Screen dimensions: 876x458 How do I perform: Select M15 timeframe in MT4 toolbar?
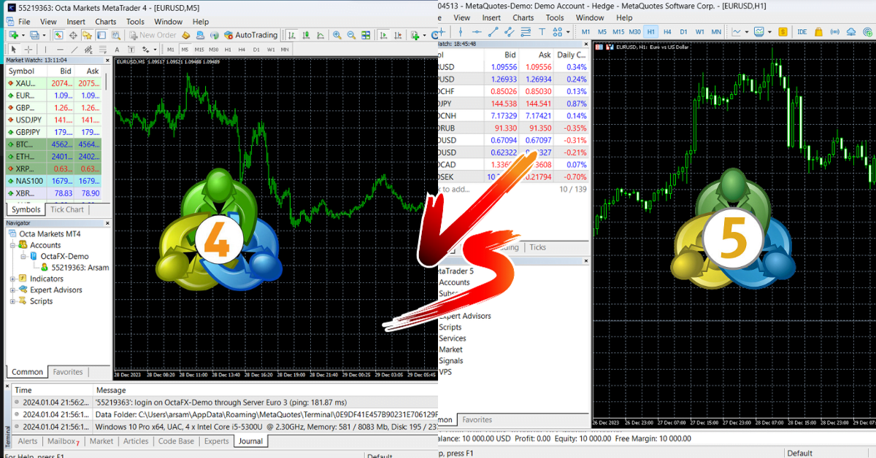click(199, 50)
